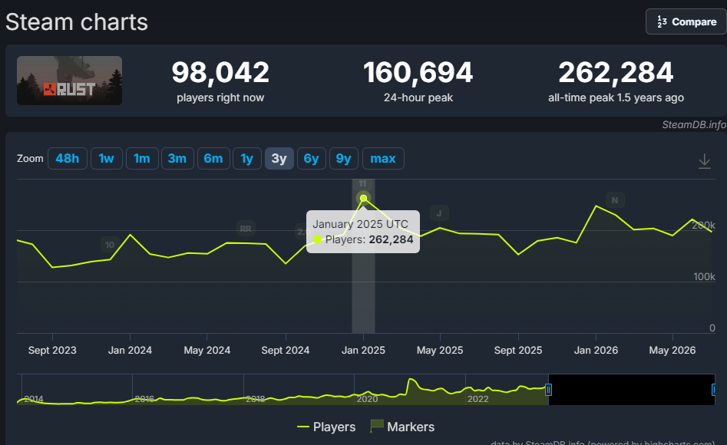Click the "2020" label in the navigator
The height and width of the screenshot is (445, 727).
click(367, 399)
